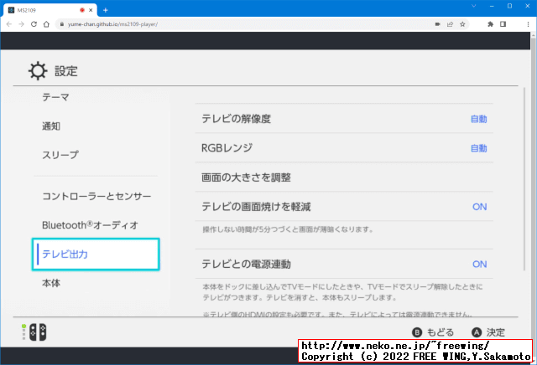Screen dimensions: 537x365
Task: Select コントローラーとセンサー in sidebar
Action: pos(96,196)
